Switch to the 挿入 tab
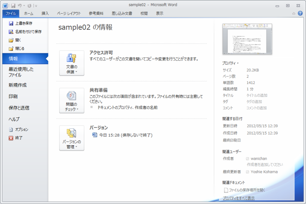The height and width of the screenshot is (204, 306). click(x=45, y=14)
